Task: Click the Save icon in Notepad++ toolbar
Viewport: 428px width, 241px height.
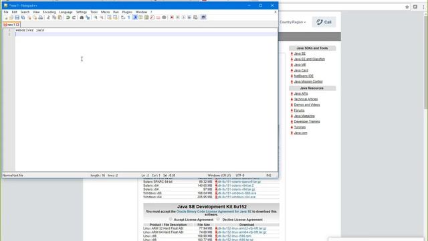Action: 17,17
